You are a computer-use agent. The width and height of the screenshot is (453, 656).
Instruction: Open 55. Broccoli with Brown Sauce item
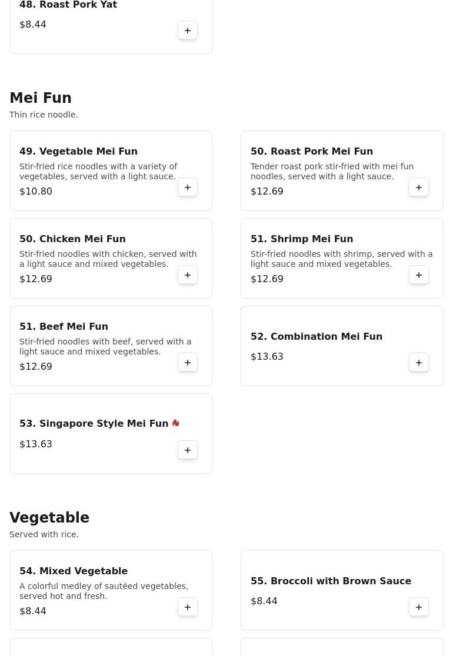pyautogui.click(x=331, y=581)
